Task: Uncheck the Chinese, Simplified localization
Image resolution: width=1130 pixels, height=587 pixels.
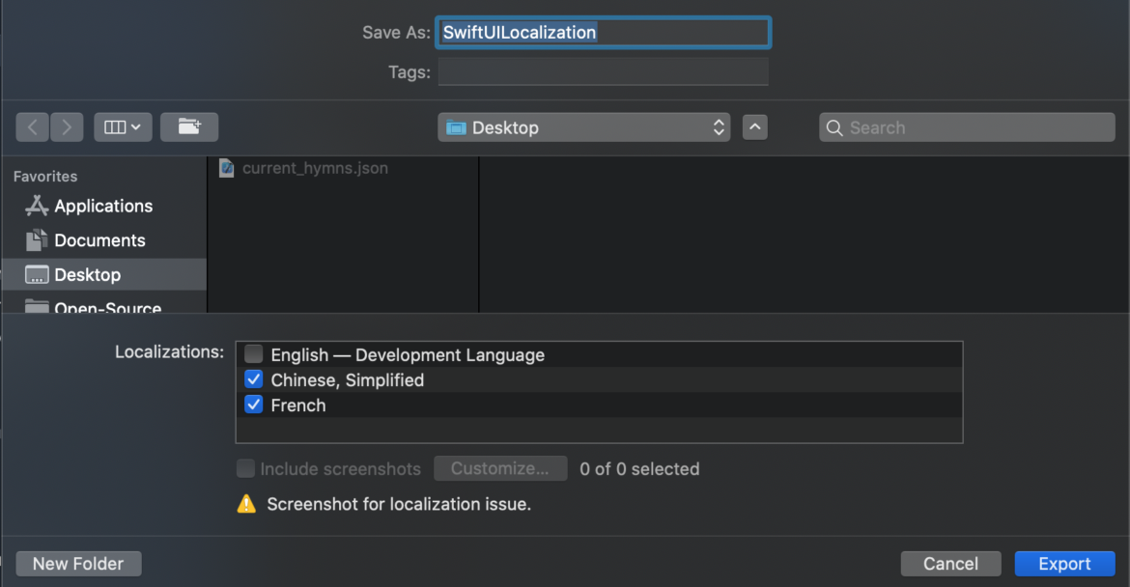Action: click(253, 379)
